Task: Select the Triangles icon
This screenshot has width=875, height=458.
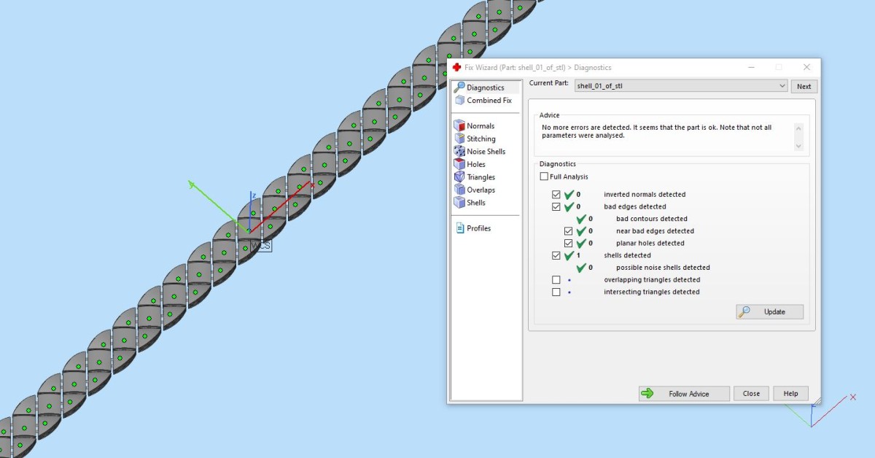Action: click(x=459, y=177)
